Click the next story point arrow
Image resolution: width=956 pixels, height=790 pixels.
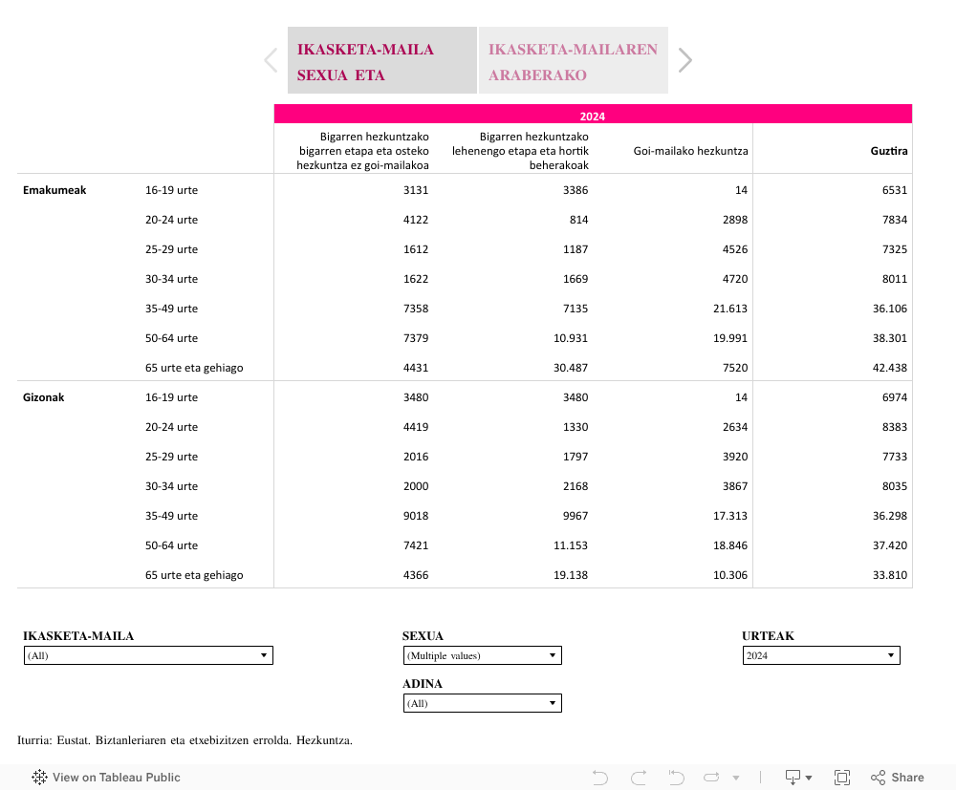click(x=685, y=60)
